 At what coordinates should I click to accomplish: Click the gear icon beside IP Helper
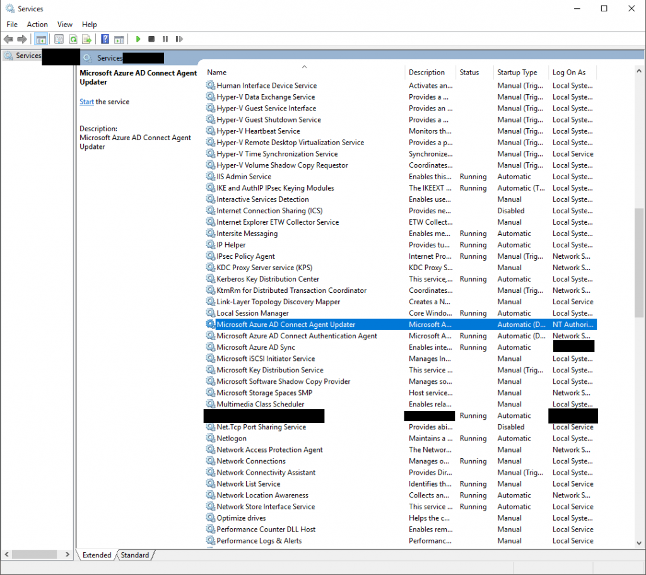pyautogui.click(x=211, y=245)
